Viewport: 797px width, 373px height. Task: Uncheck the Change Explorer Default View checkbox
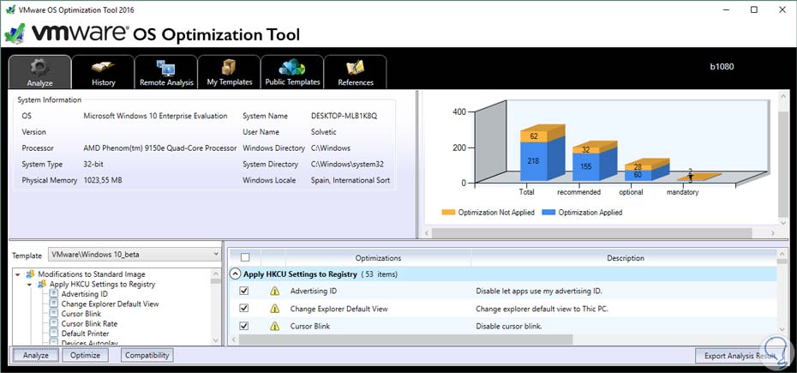click(x=244, y=309)
